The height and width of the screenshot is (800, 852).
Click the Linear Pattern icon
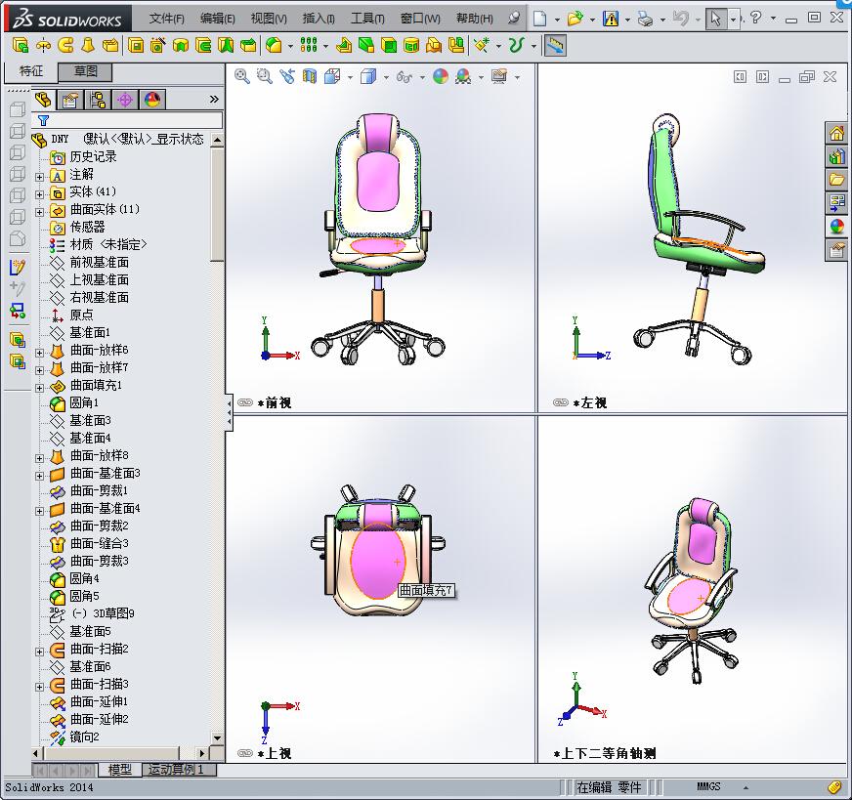click(309, 45)
